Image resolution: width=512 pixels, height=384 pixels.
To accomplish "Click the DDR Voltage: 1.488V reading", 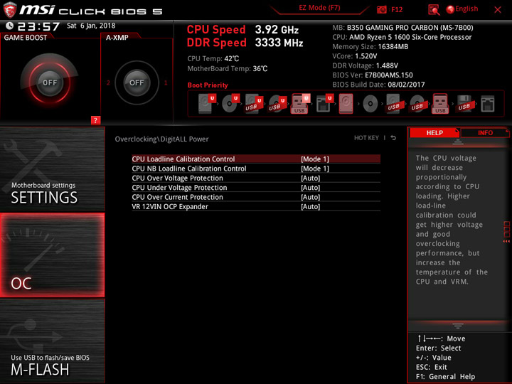I will point(365,65).
